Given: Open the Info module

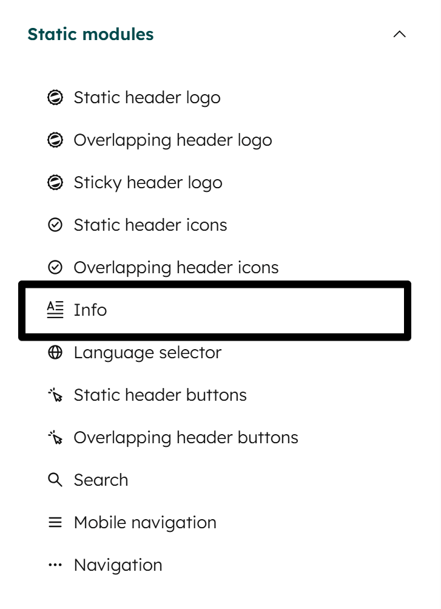Looking at the screenshot, I should [90, 310].
